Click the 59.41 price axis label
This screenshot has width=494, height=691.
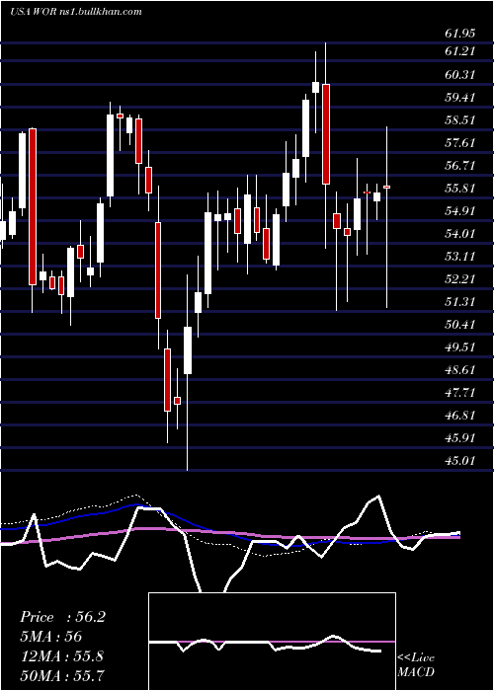click(x=460, y=97)
